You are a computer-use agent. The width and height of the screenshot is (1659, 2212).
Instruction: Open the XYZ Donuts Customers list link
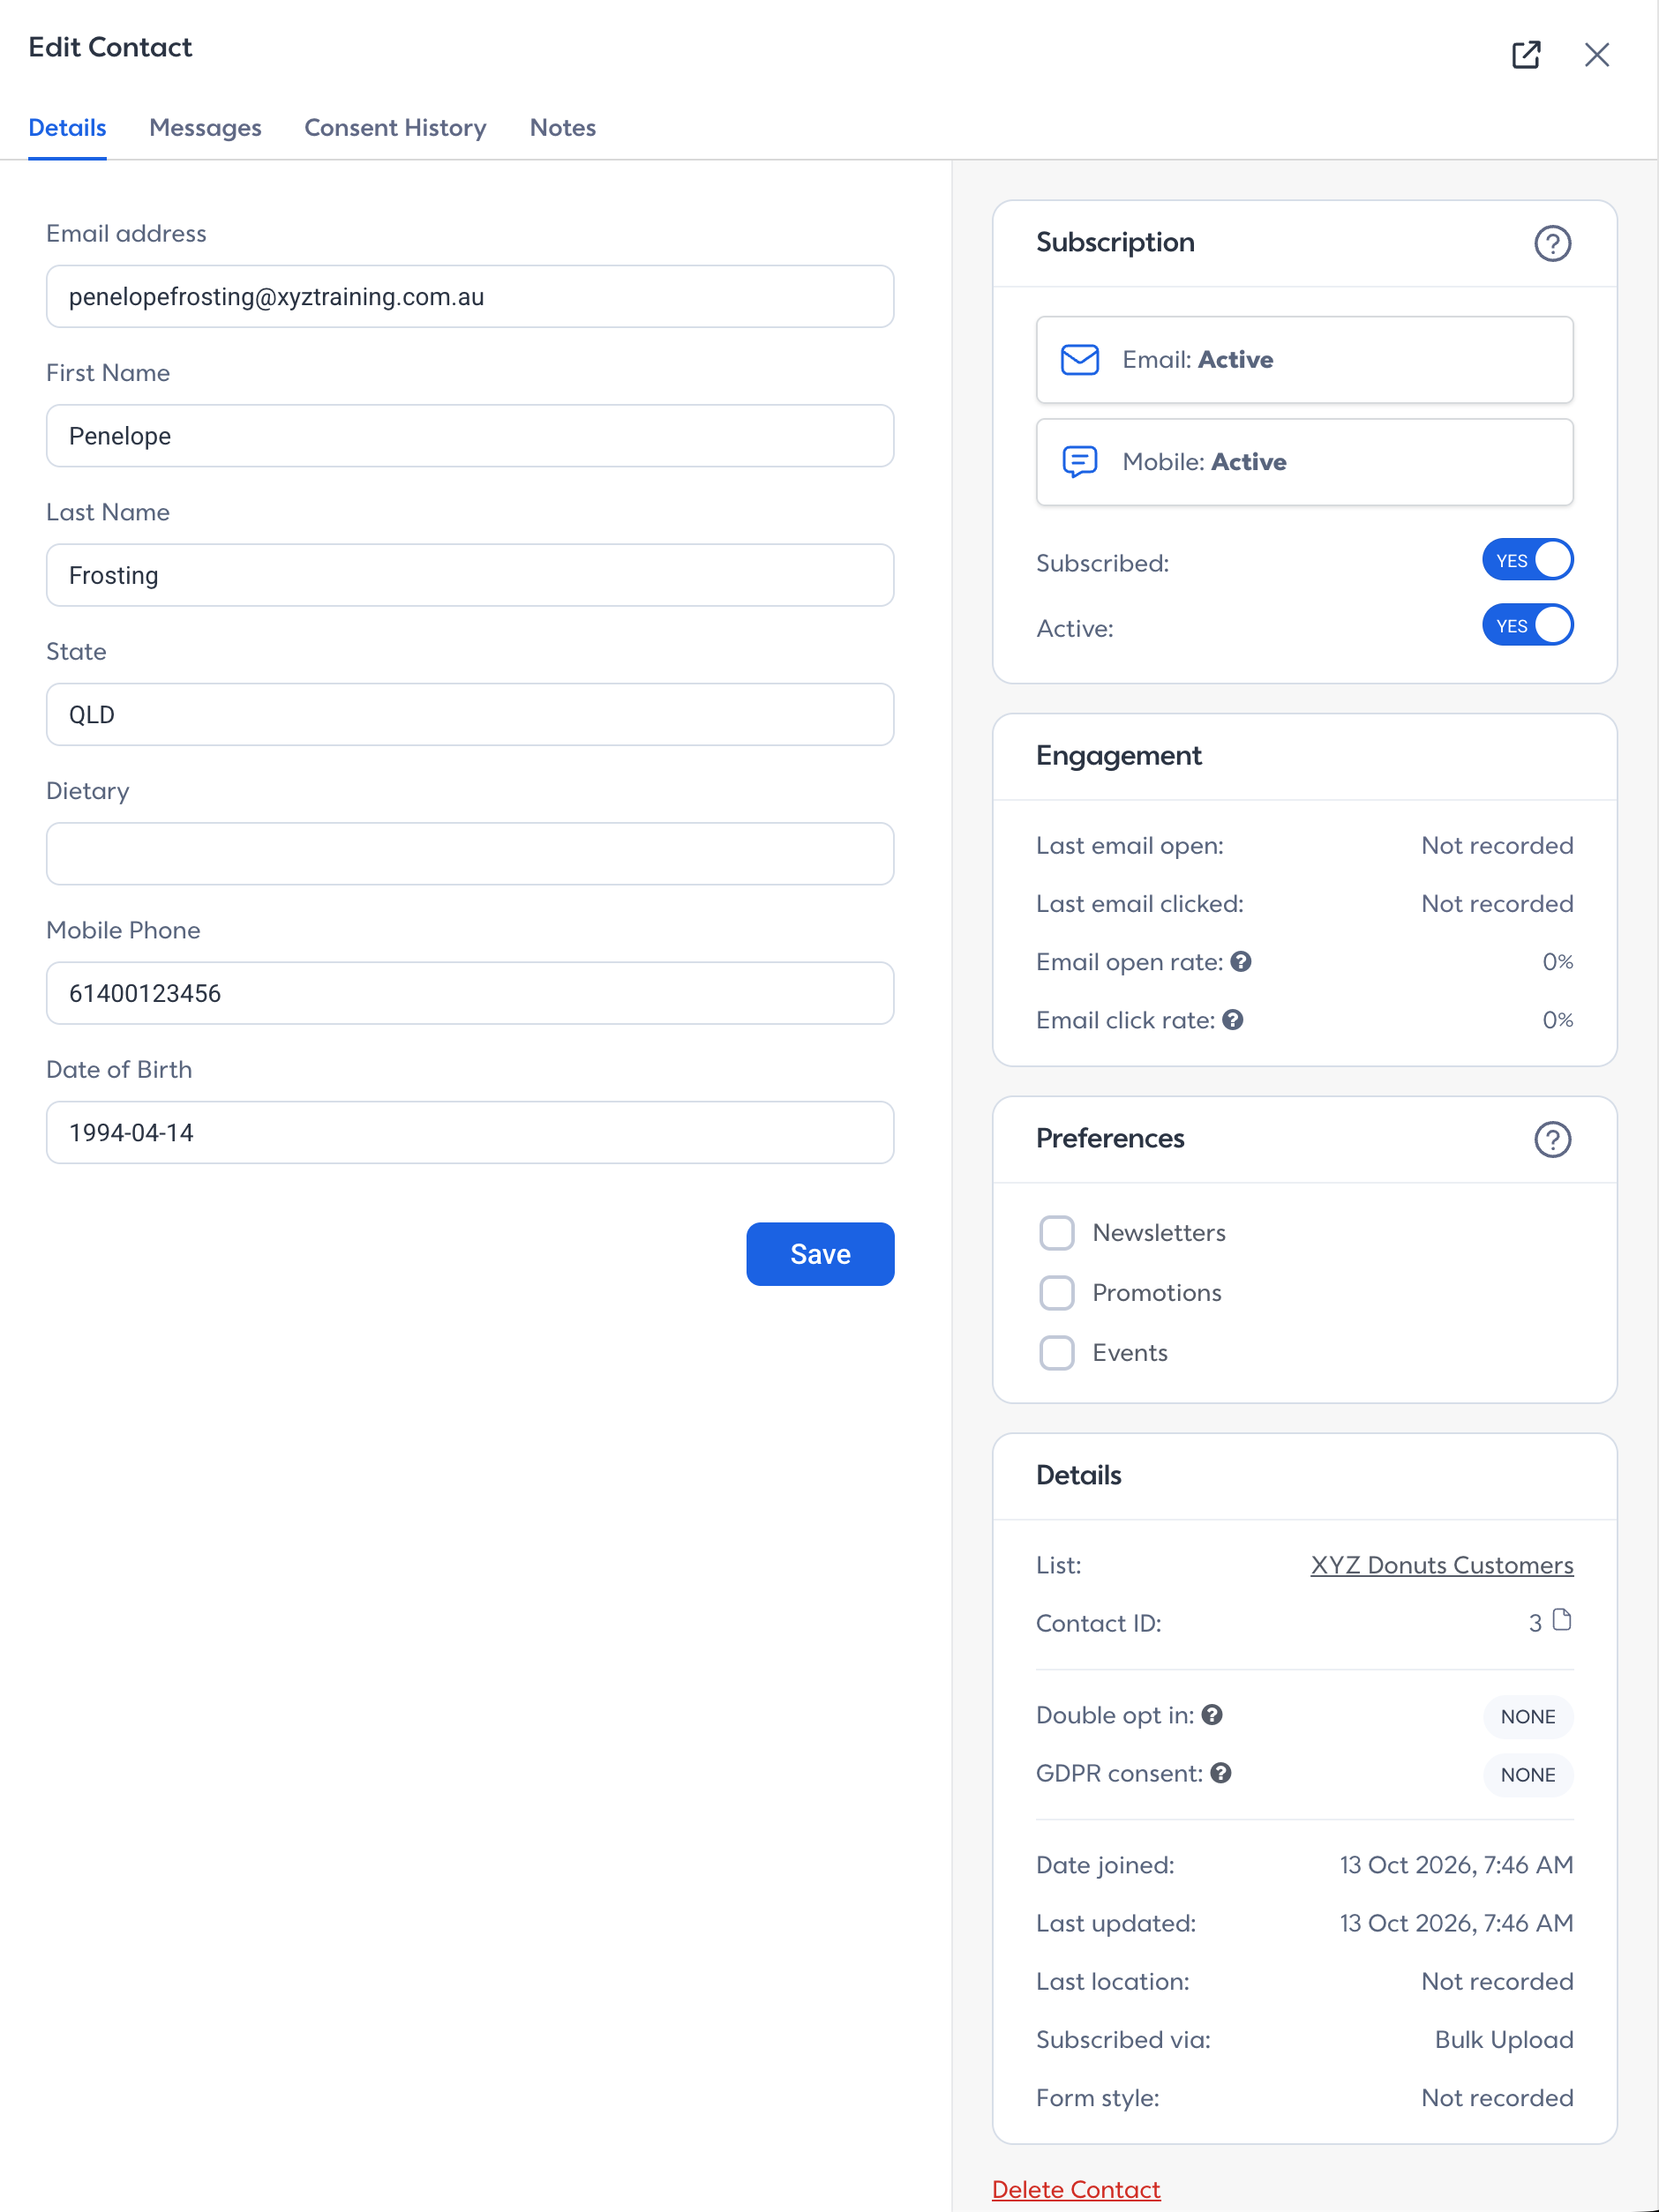click(x=1441, y=1565)
